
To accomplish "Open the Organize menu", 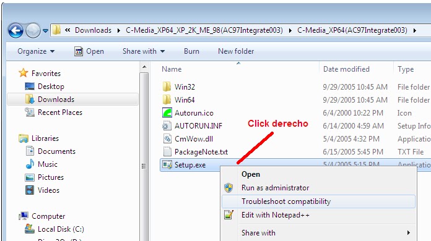I will [36, 51].
